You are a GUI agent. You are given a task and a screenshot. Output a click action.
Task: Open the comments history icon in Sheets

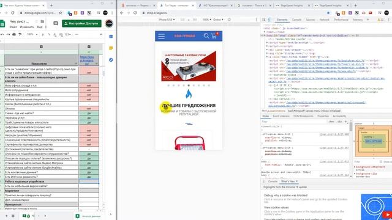point(56,23)
